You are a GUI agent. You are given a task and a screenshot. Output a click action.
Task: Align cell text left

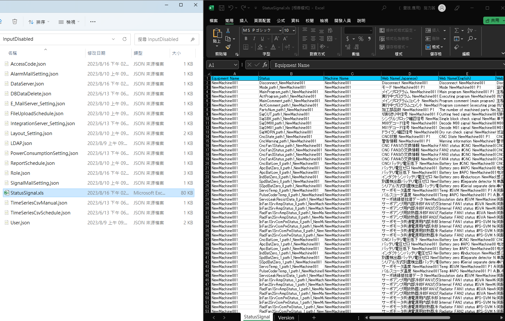[305, 39]
